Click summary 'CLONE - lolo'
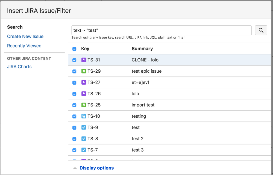 pyautogui.click(x=145, y=60)
